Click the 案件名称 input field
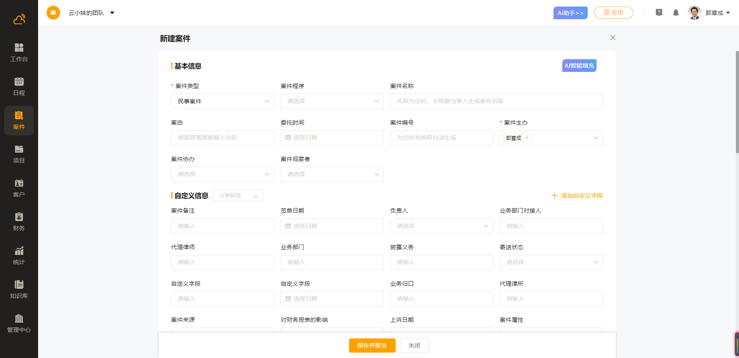 pyautogui.click(x=496, y=101)
